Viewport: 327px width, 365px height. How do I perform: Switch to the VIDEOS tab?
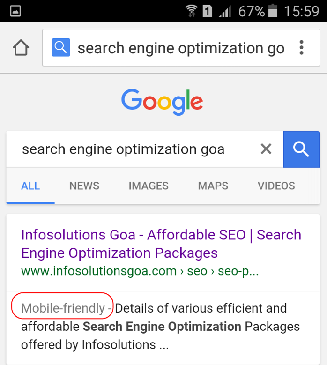(276, 186)
